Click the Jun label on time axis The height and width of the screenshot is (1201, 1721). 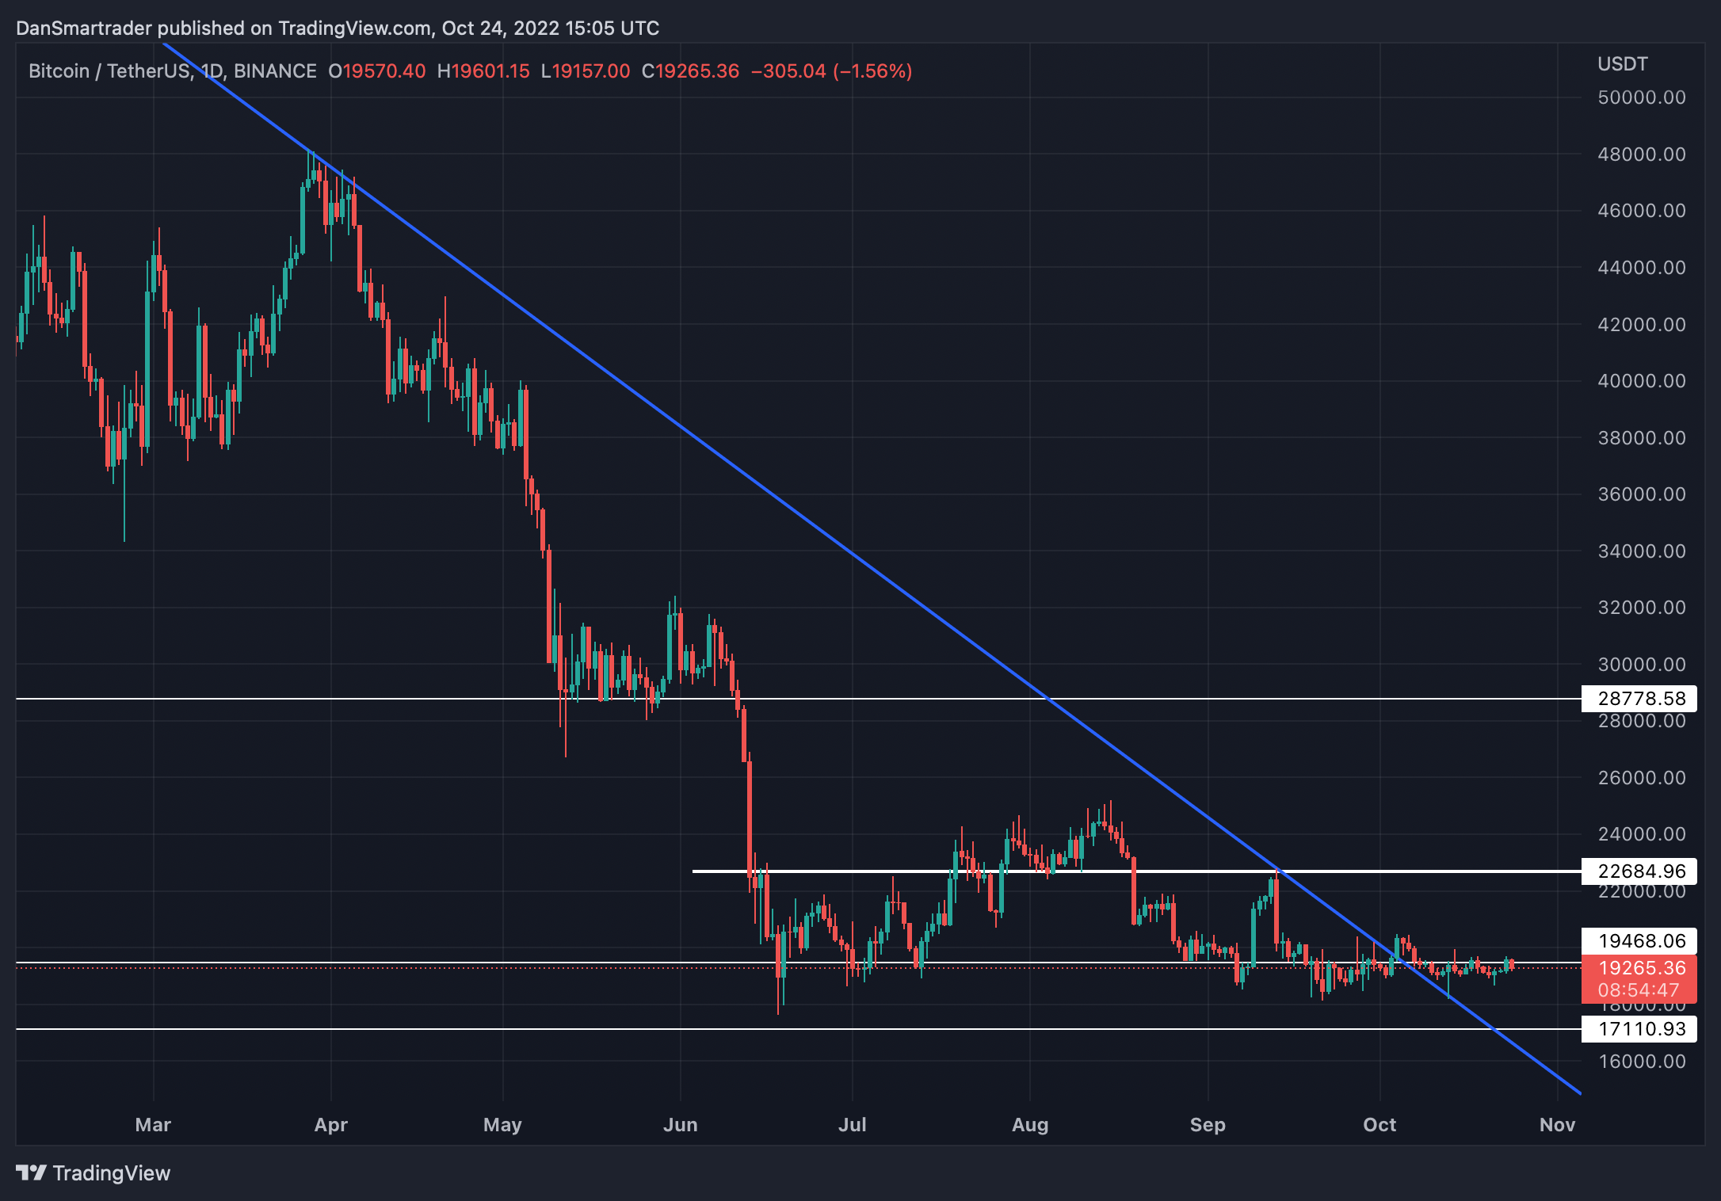[680, 1125]
